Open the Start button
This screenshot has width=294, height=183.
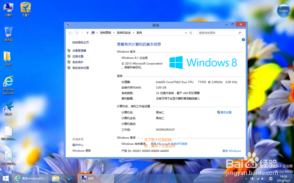(x=6, y=179)
